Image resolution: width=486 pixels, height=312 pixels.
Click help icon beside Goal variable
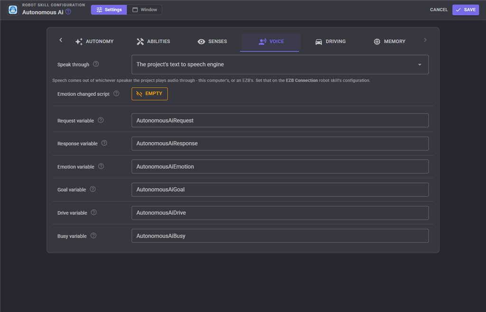click(93, 189)
